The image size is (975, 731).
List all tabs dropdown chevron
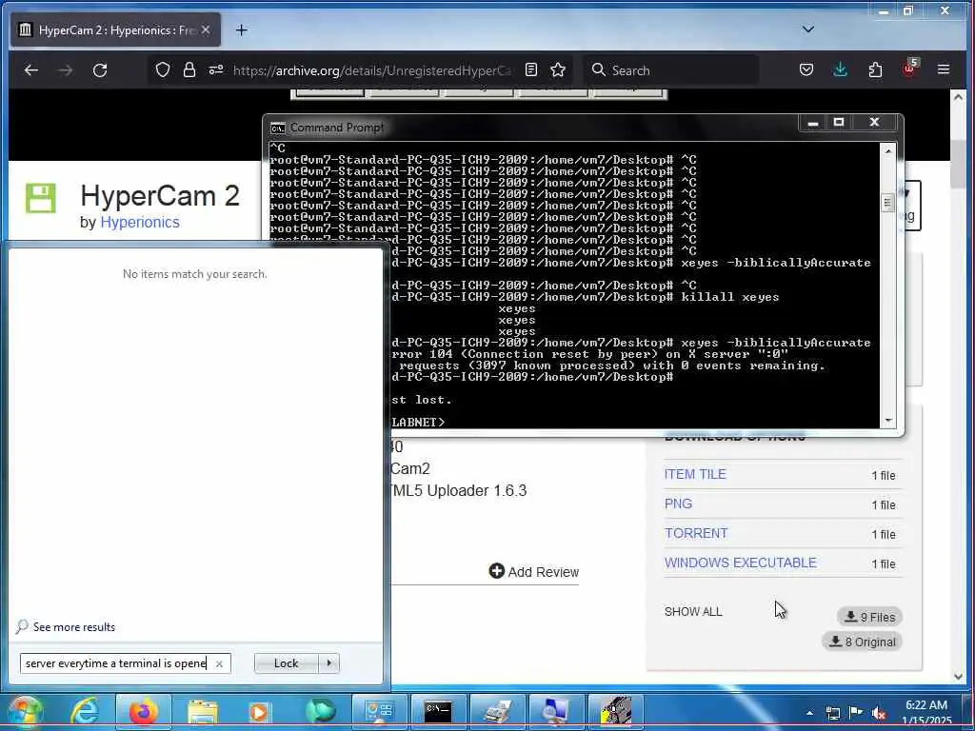pos(807,30)
